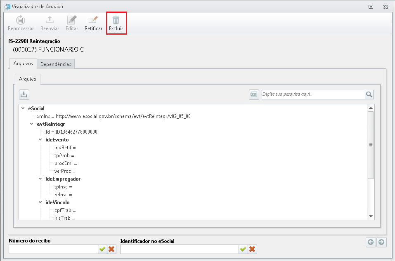
Task: Collapse the ideEvento node
Action: (40, 139)
